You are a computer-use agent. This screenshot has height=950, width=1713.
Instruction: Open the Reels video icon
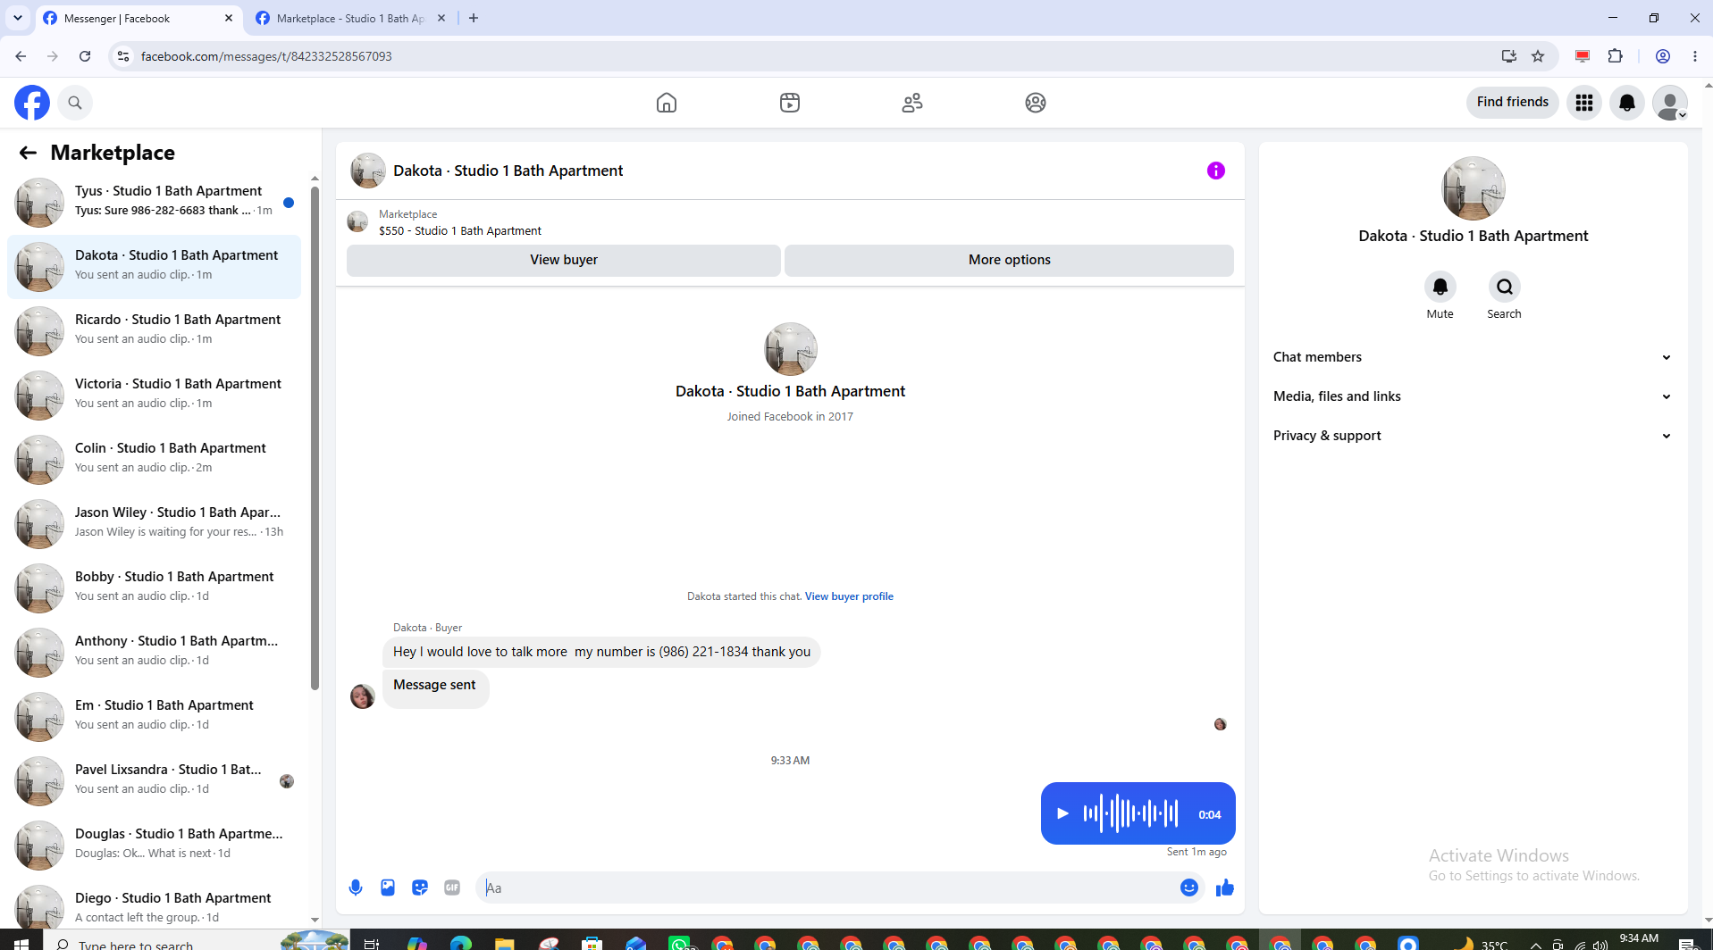(x=790, y=103)
